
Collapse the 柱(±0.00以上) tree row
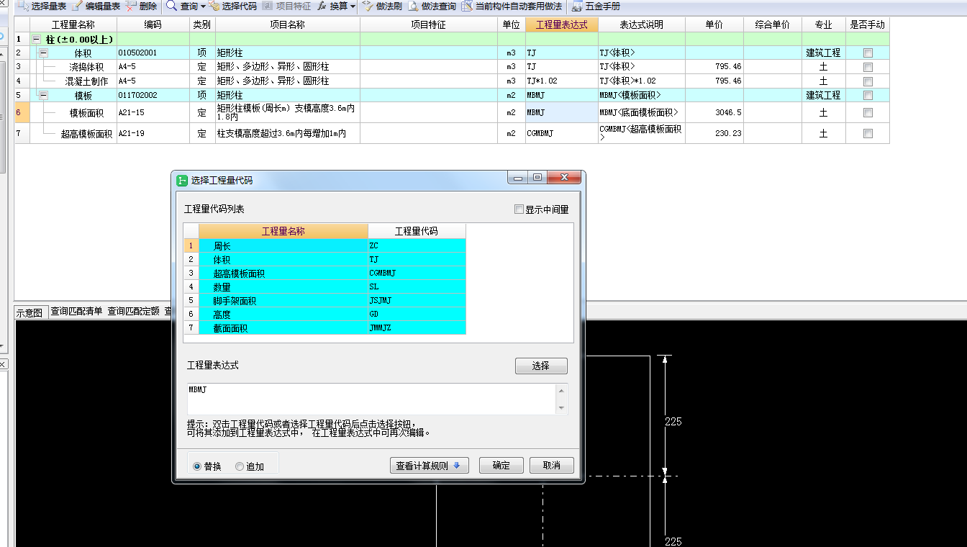click(37, 39)
